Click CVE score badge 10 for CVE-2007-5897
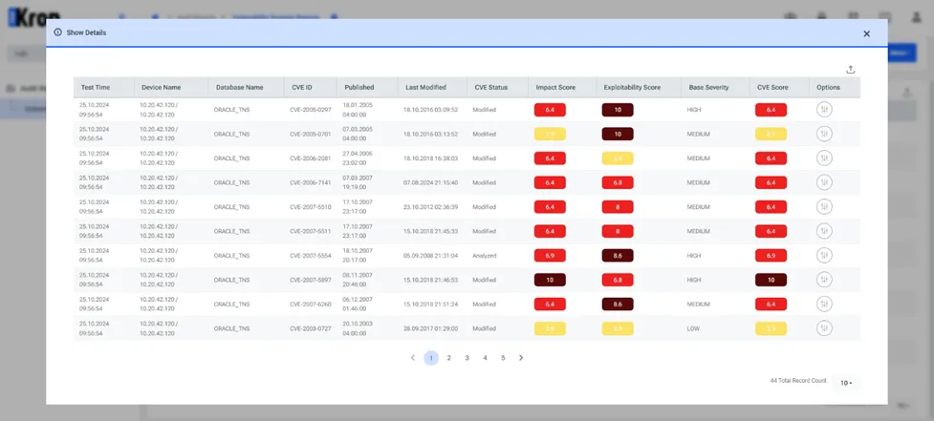Viewport: 934px width, 421px height. (771, 280)
